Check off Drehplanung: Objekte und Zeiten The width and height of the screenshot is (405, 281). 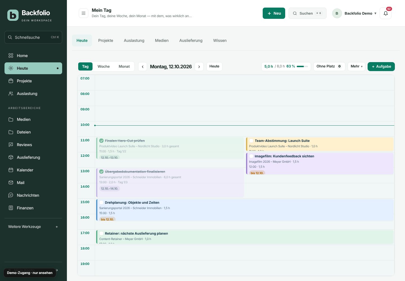click(102, 203)
